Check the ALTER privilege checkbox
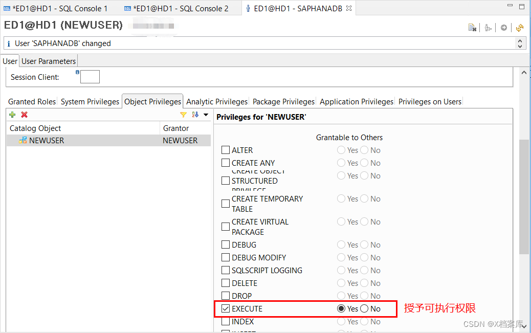 226,150
